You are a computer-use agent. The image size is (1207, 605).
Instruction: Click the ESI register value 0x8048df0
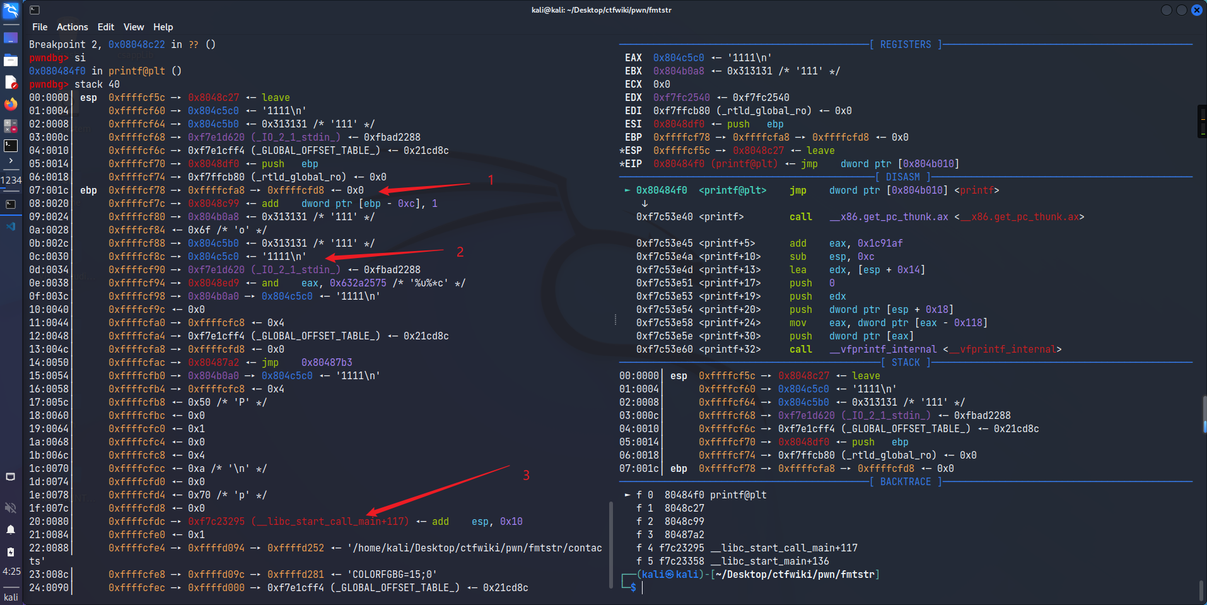coord(679,124)
